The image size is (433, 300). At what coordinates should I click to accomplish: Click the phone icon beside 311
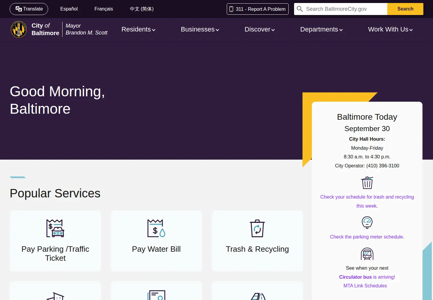(231, 9)
